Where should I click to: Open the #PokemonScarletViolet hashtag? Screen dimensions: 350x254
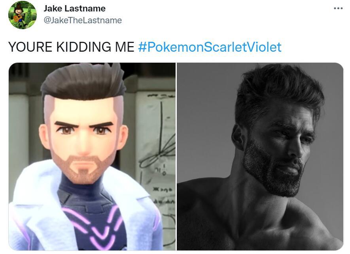[x=210, y=47]
